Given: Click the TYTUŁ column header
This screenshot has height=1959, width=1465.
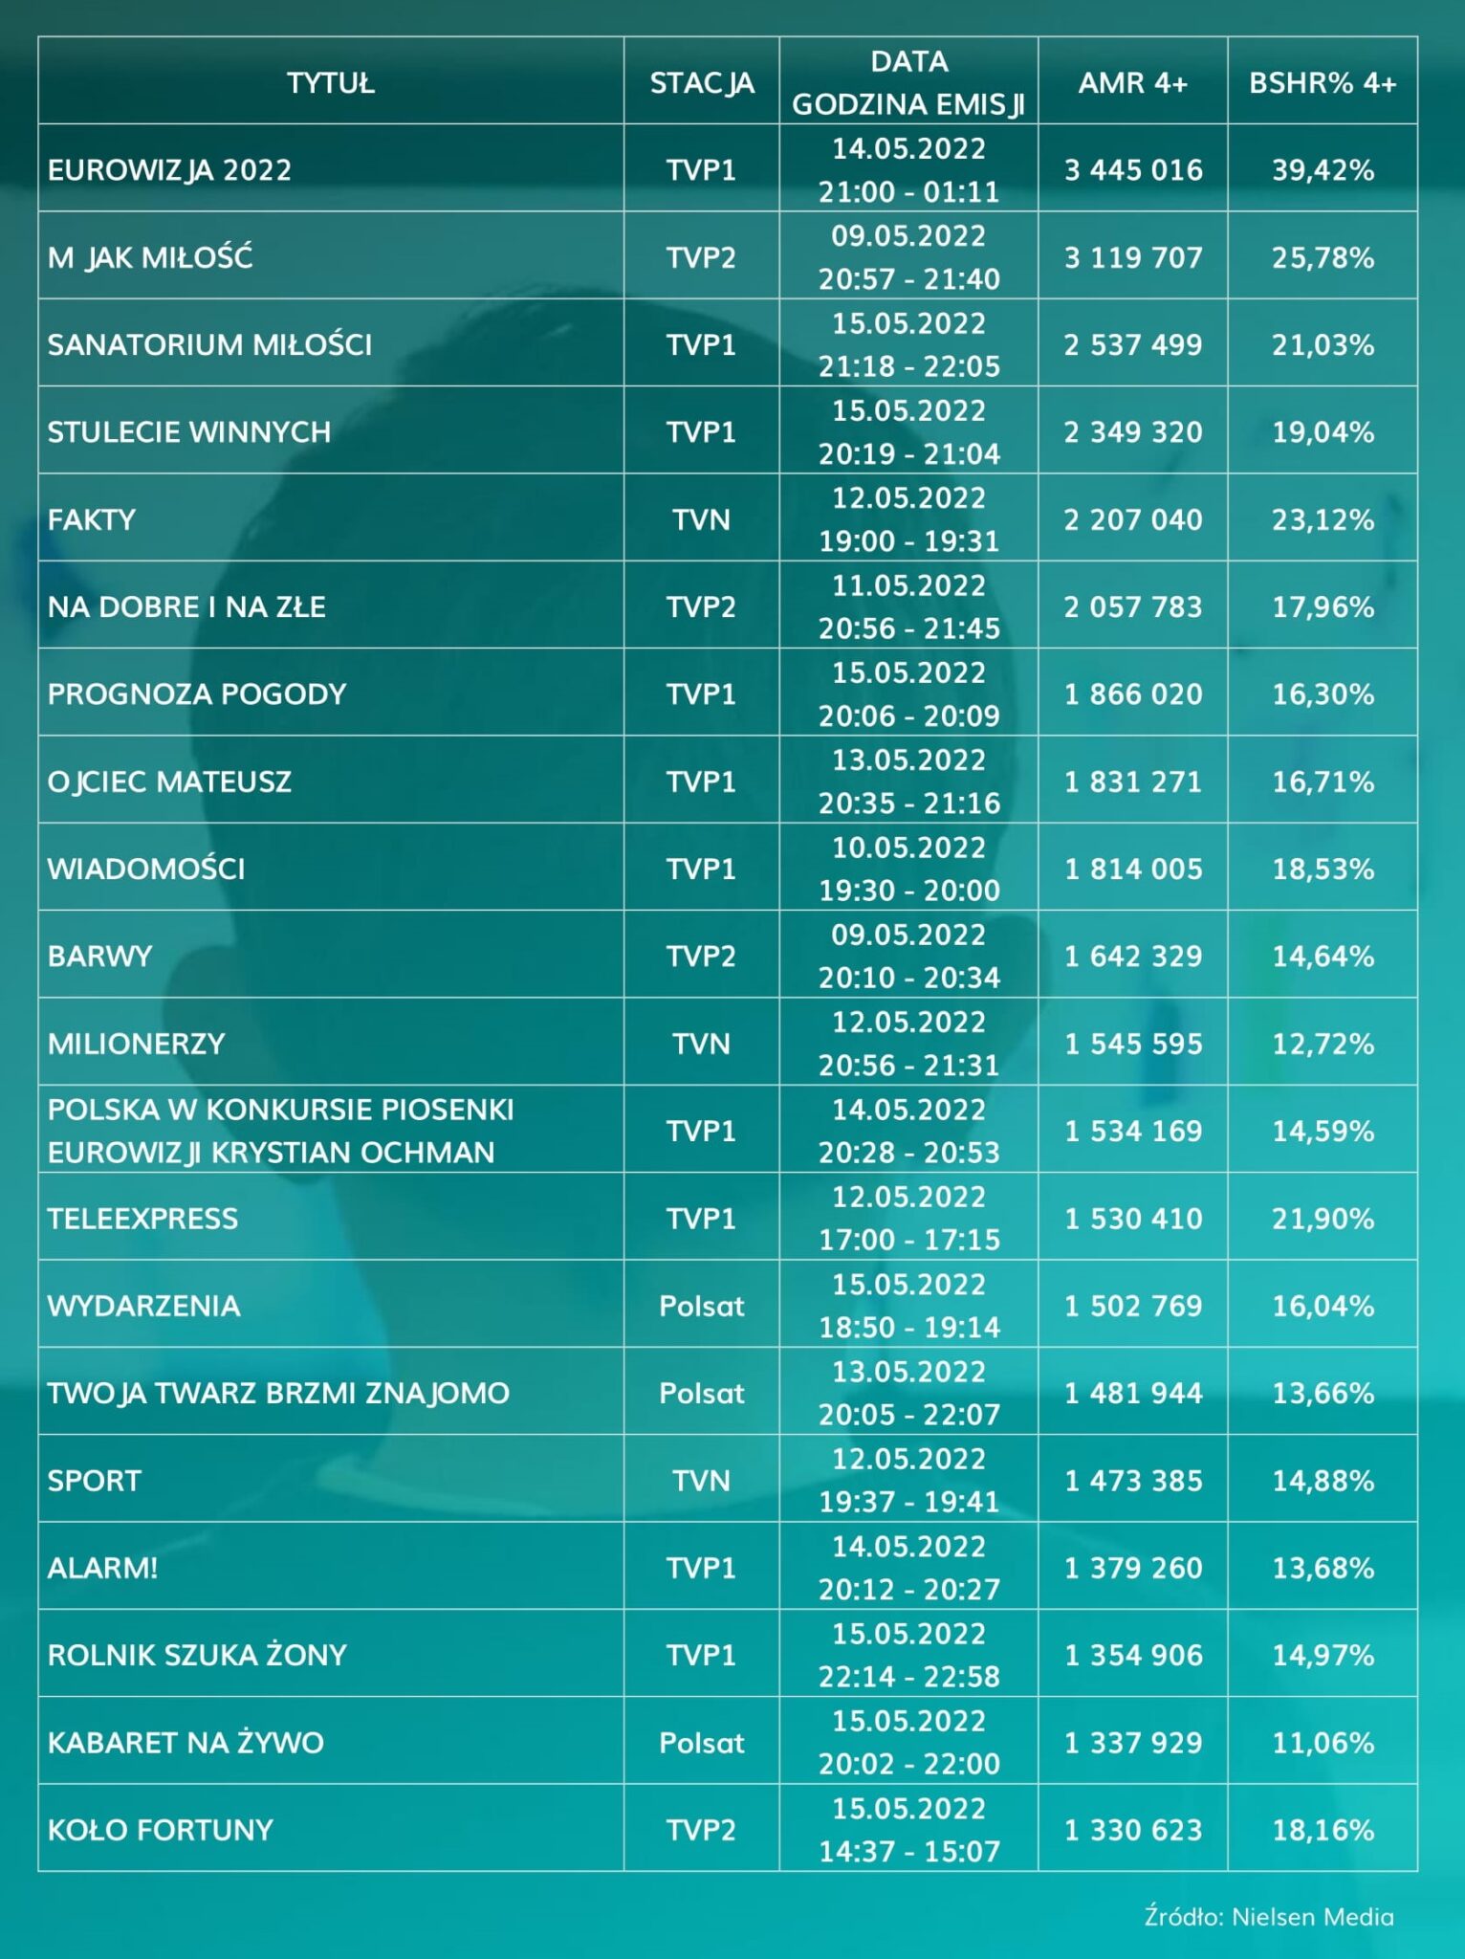Looking at the screenshot, I should [331, 83].
